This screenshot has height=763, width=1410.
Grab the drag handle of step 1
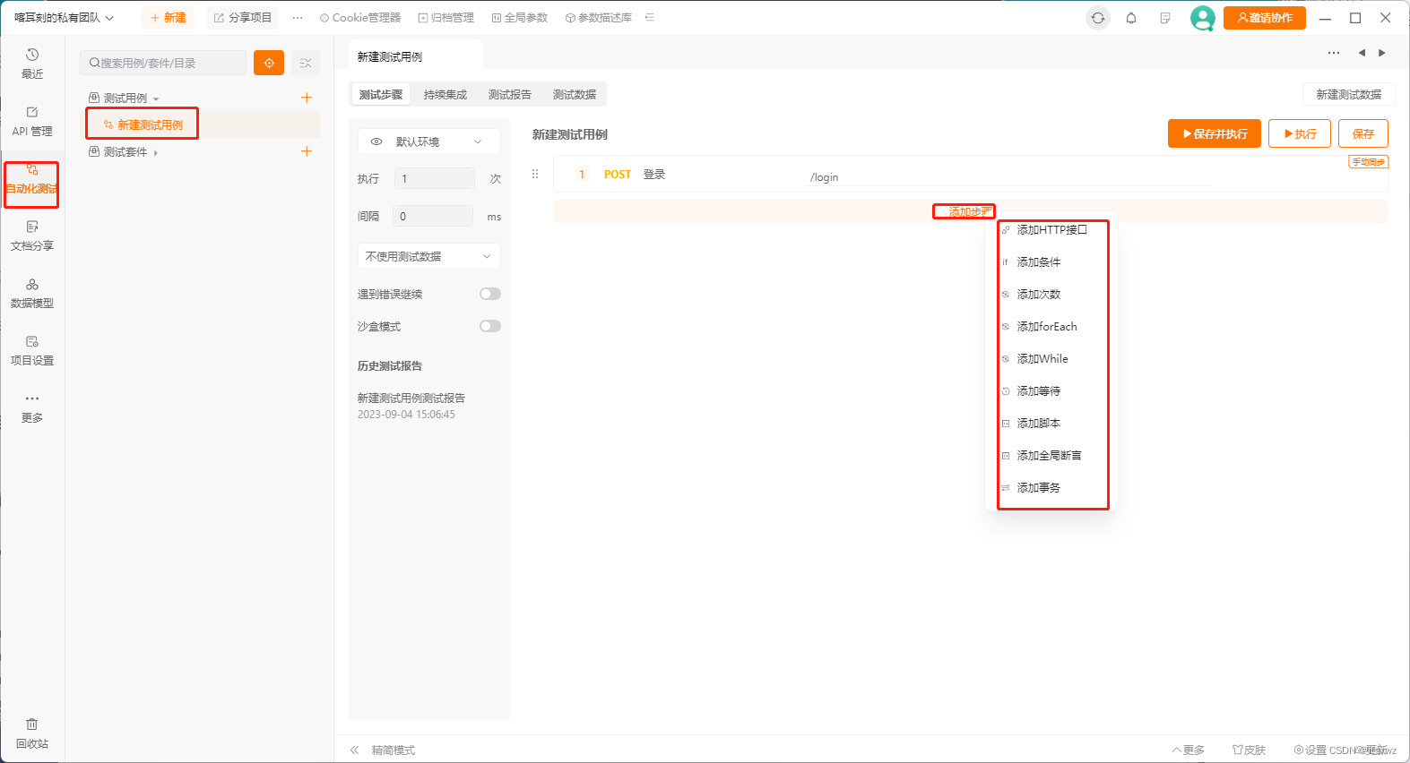(x=535, y=174)
